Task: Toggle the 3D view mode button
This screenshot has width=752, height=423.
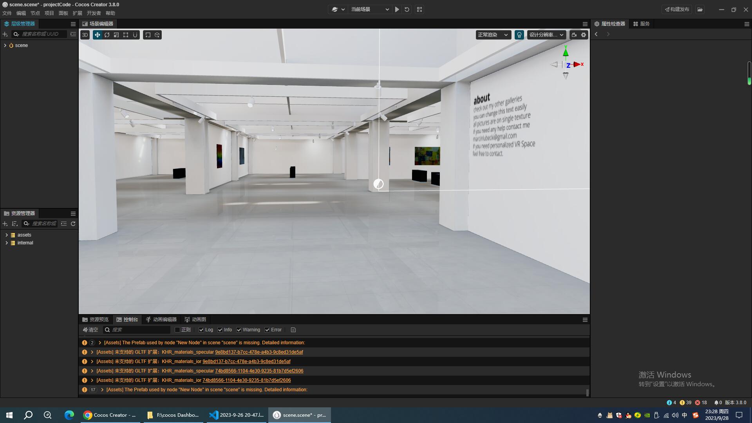Action: [x=85, y=35]
